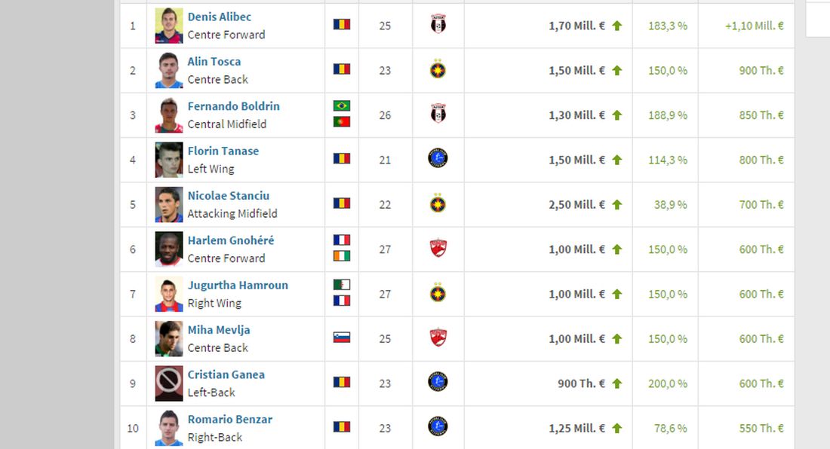Click Fernando Boldrin's player photo
Screen dimensions: 830x449
click(169, 115)
